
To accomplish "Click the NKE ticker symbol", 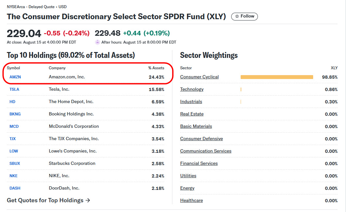I will point(13,176).
